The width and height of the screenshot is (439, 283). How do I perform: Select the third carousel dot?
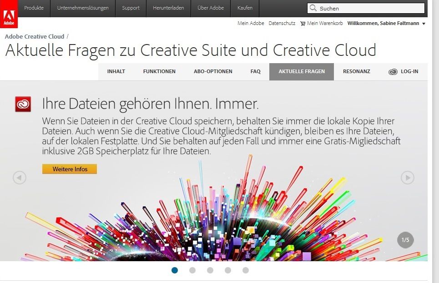click(210, 270)
